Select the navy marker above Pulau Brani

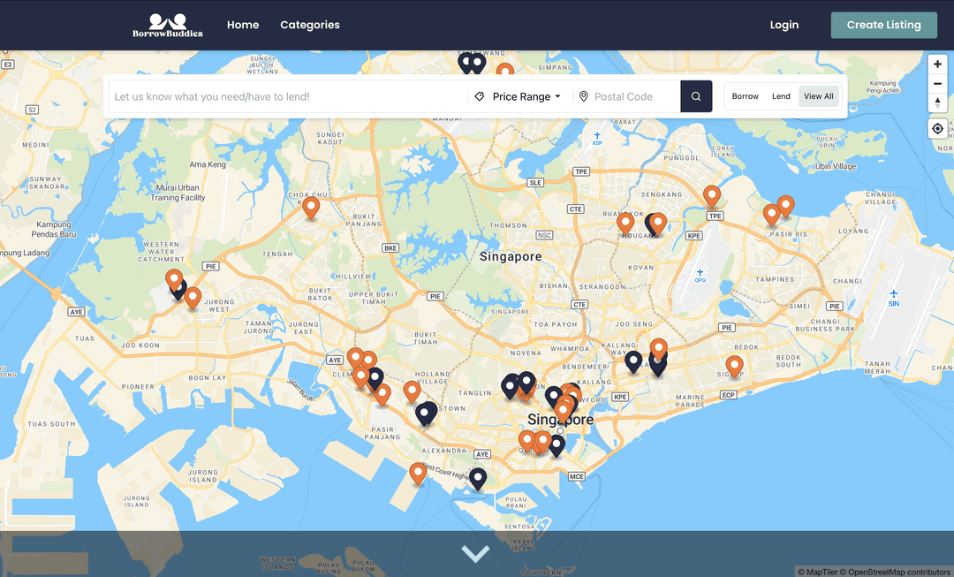point(478,479)
